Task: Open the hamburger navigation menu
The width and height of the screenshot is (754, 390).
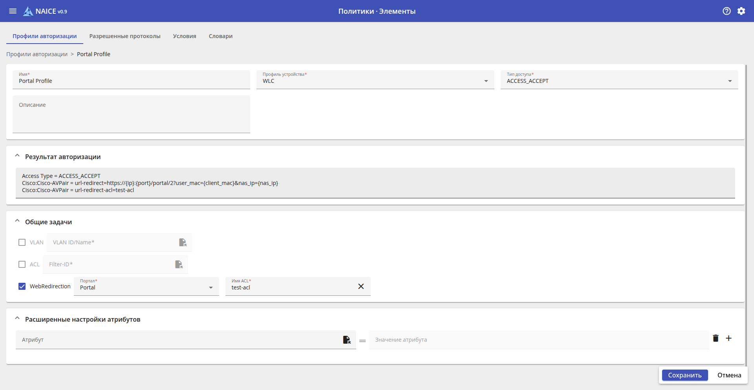Action: [13, 11]
